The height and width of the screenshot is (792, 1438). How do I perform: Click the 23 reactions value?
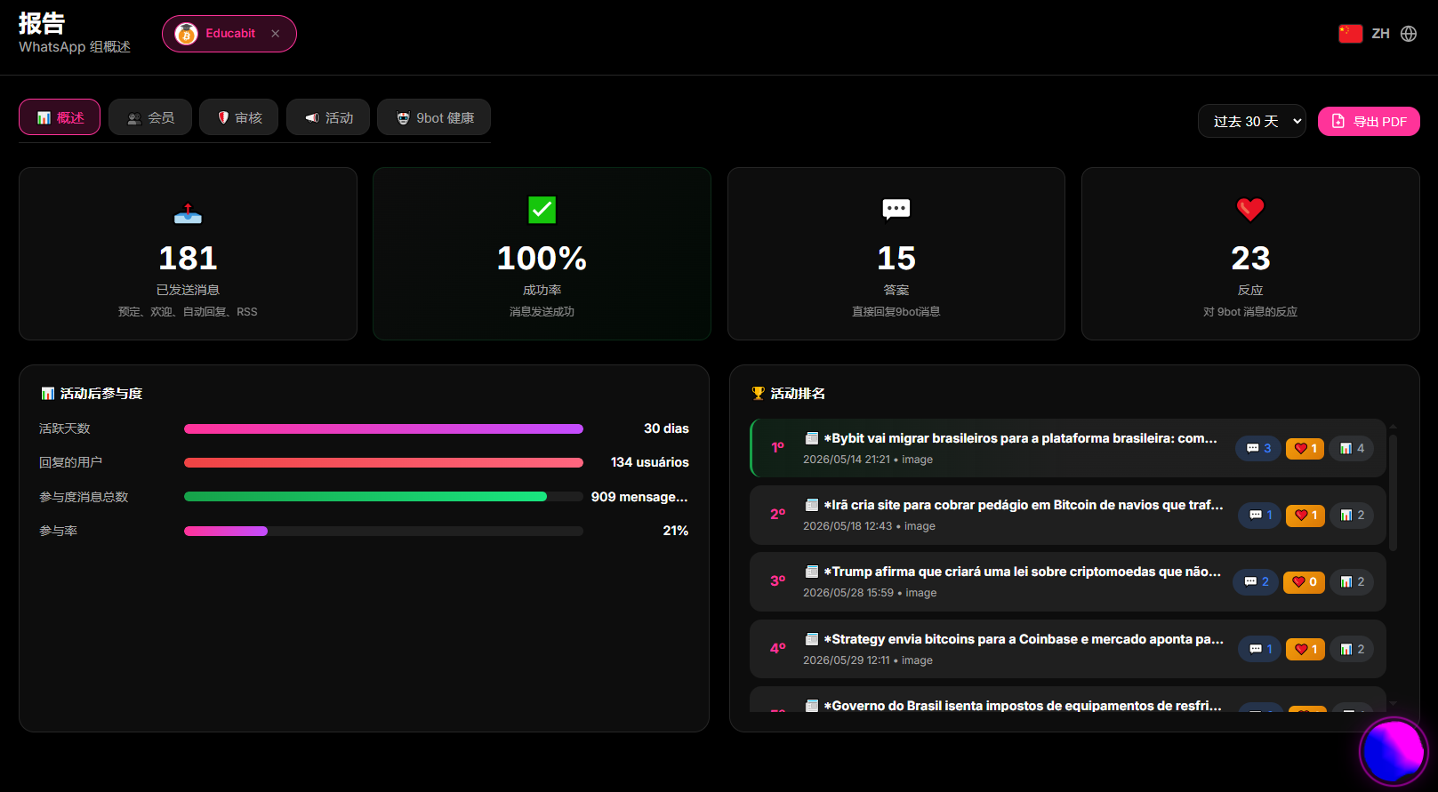tap(1250, 259)
